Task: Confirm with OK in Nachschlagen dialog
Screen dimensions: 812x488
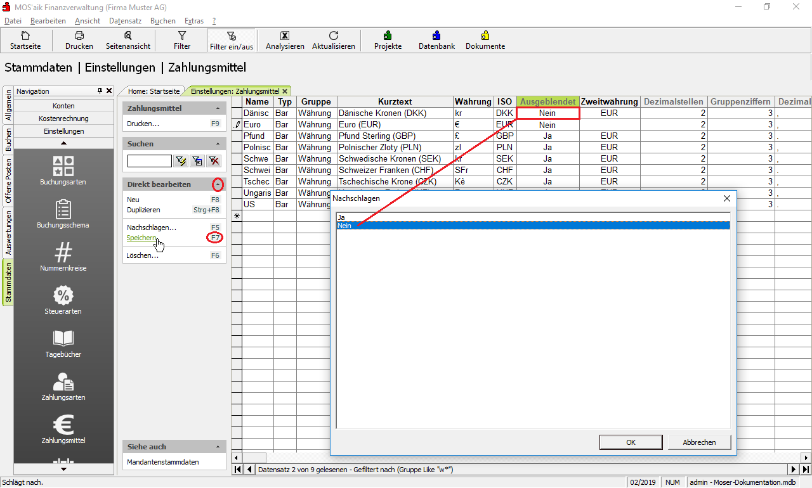Action: click(631, 442)
